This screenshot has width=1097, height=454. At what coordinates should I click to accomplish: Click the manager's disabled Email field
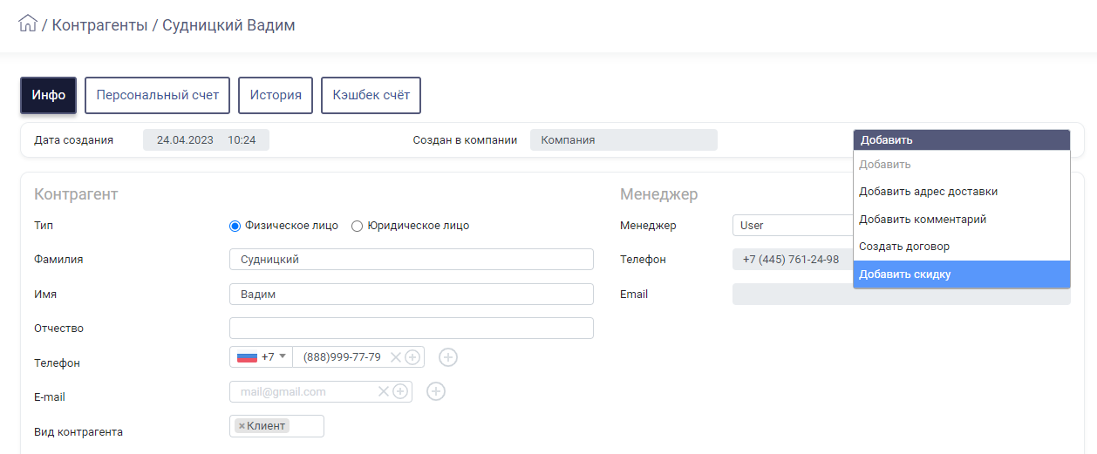tap(901, 294)
